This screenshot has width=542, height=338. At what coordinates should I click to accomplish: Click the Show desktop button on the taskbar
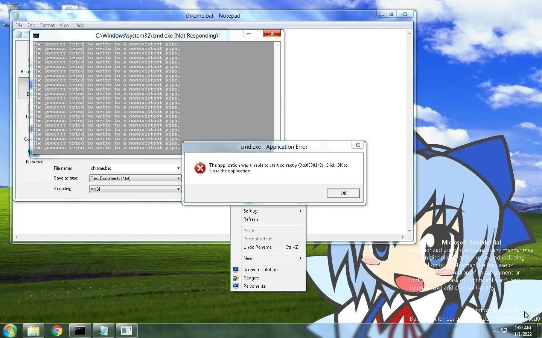(539, 331)
